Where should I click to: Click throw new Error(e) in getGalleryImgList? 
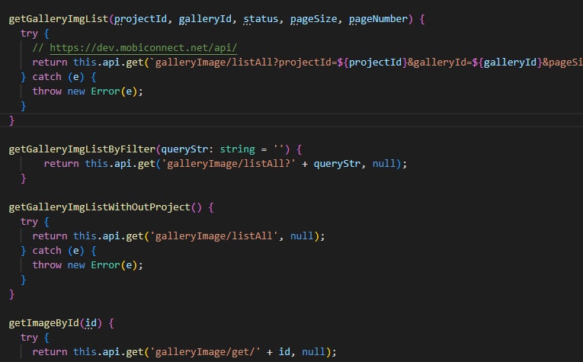[88, 91]
